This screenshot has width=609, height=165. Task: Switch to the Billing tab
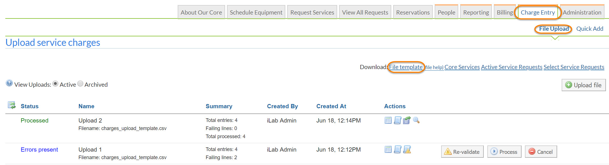[504, 13]
